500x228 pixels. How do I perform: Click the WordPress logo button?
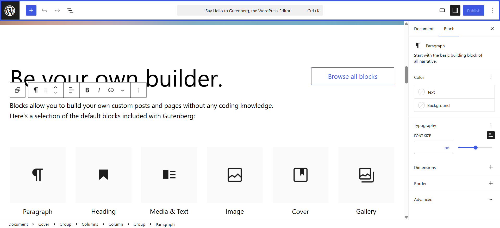click(10, 10)
